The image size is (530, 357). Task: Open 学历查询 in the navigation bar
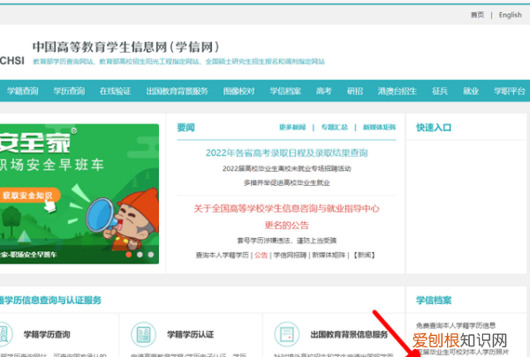[69, 91]
